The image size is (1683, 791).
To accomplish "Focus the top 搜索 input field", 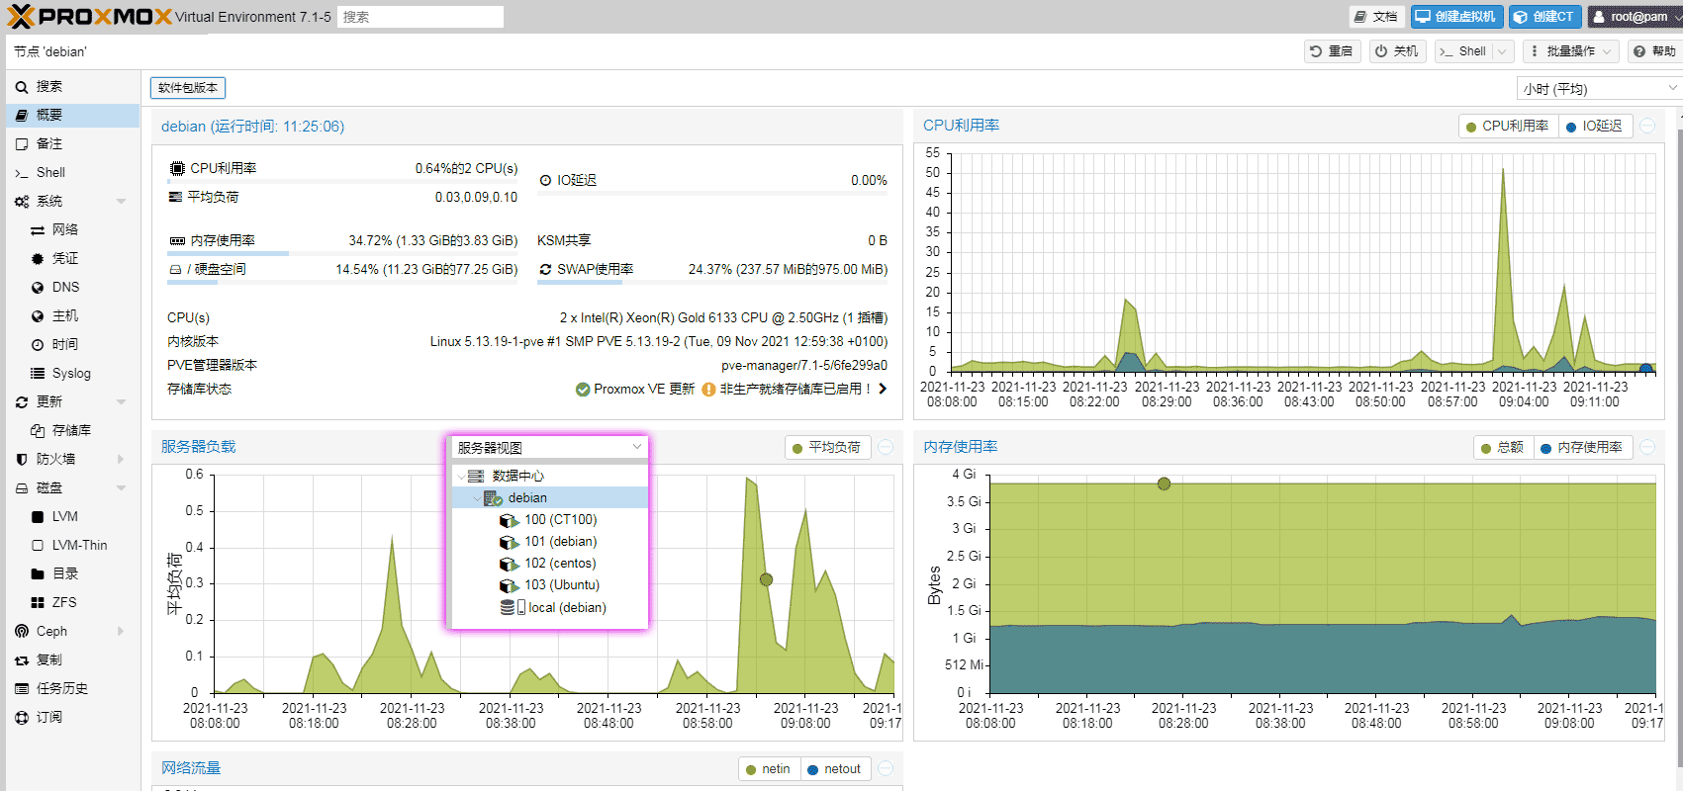I will (x=421, y=17).
